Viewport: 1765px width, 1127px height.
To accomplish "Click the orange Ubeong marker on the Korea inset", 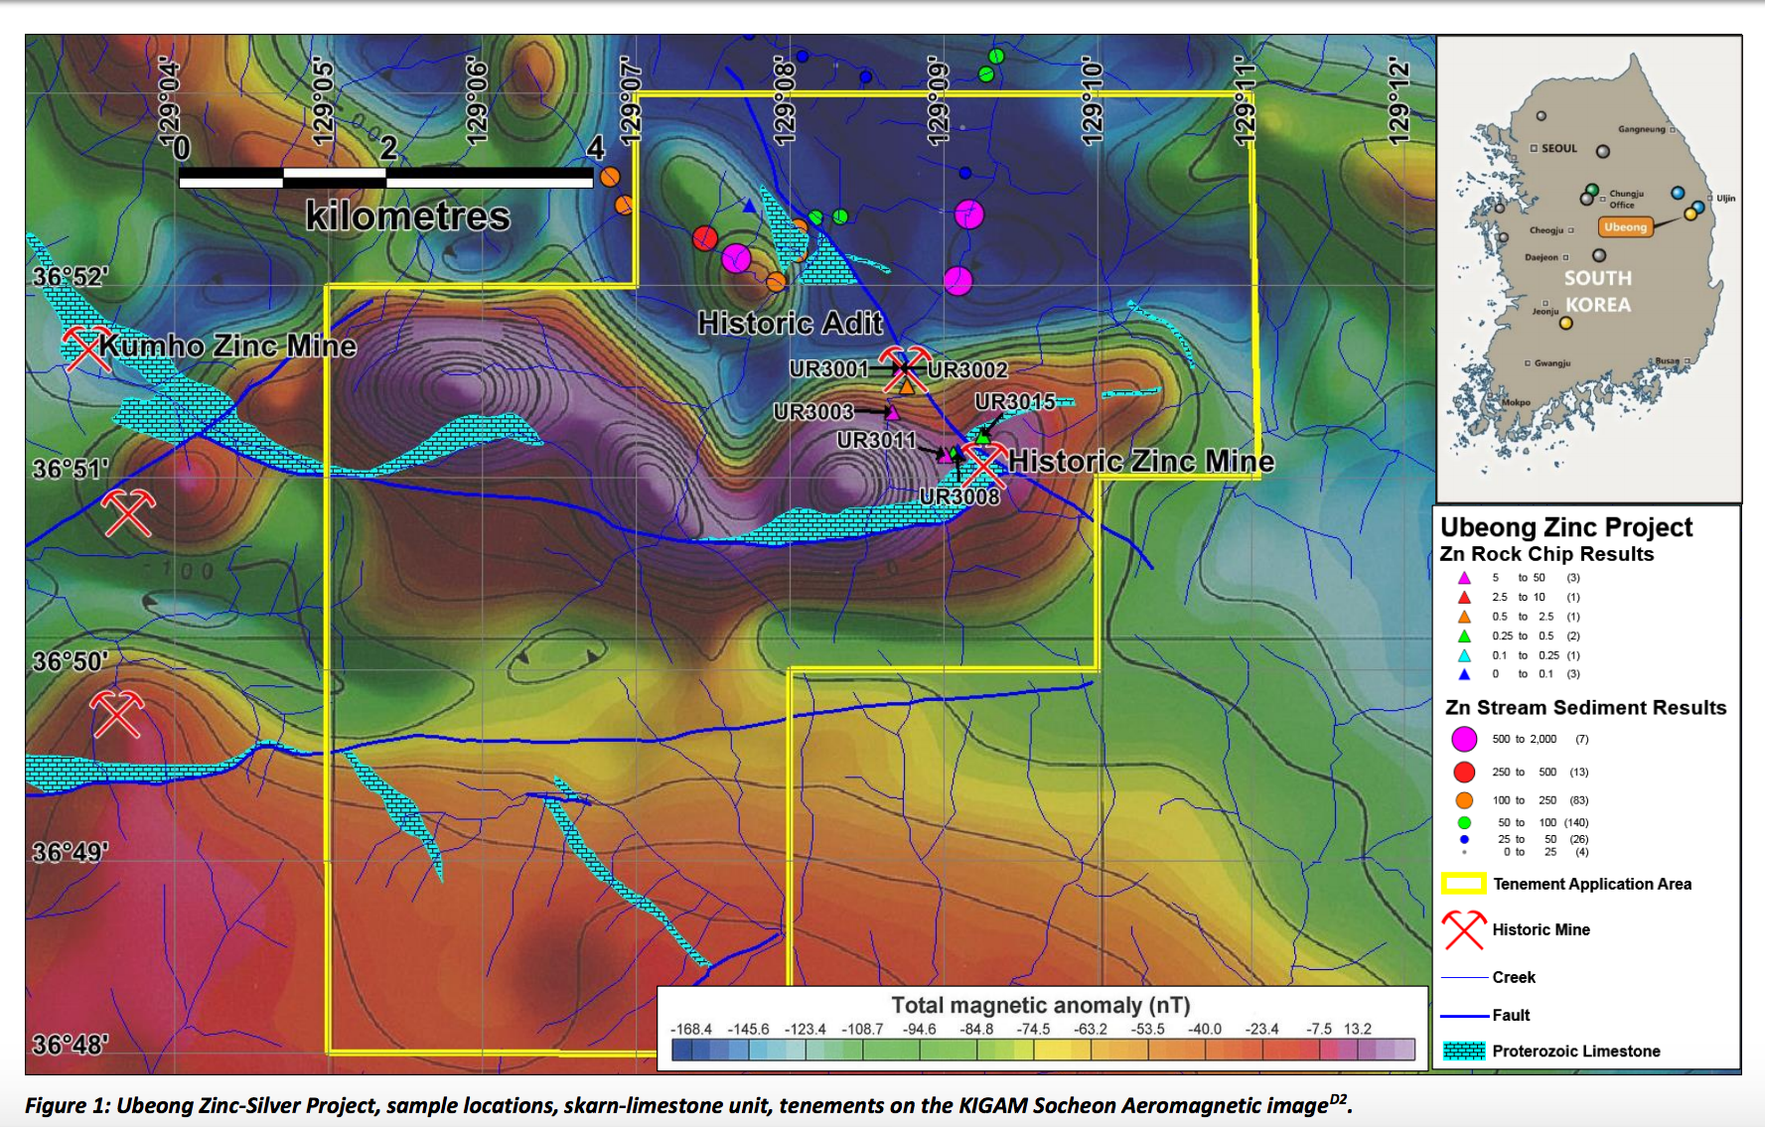I will click(1625, 227).
